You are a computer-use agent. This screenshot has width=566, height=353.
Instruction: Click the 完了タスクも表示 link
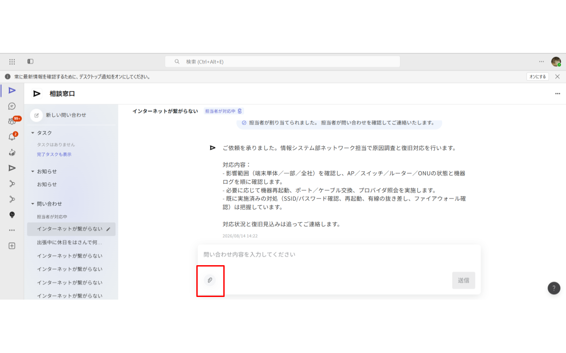point(54,154)
